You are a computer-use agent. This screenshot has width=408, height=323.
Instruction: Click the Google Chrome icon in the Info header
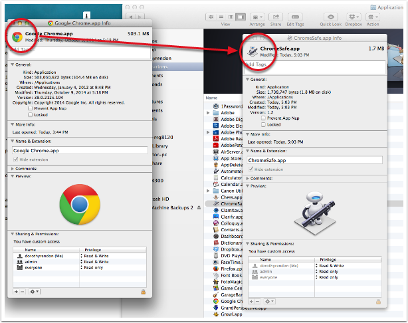click(17, 35)
